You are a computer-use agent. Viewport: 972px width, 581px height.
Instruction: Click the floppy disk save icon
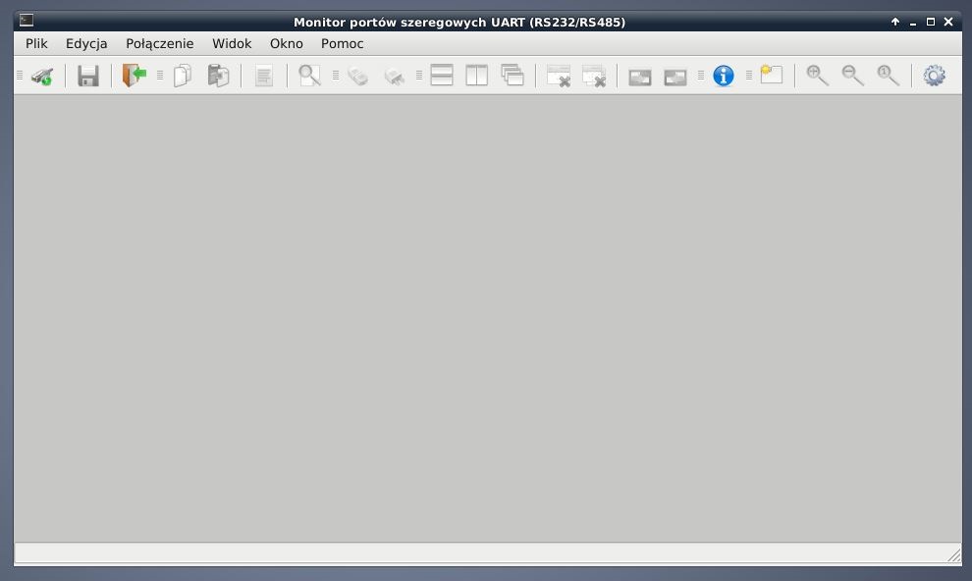point(88,76)
